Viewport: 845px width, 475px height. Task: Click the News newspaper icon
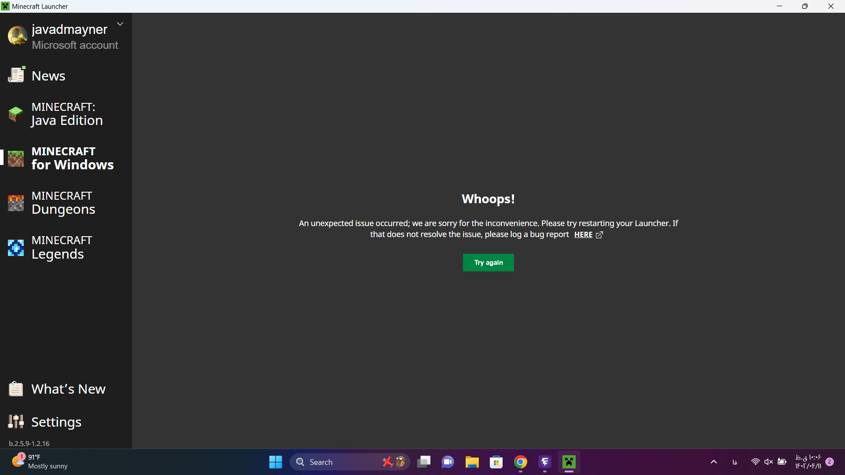click(16, 75)
